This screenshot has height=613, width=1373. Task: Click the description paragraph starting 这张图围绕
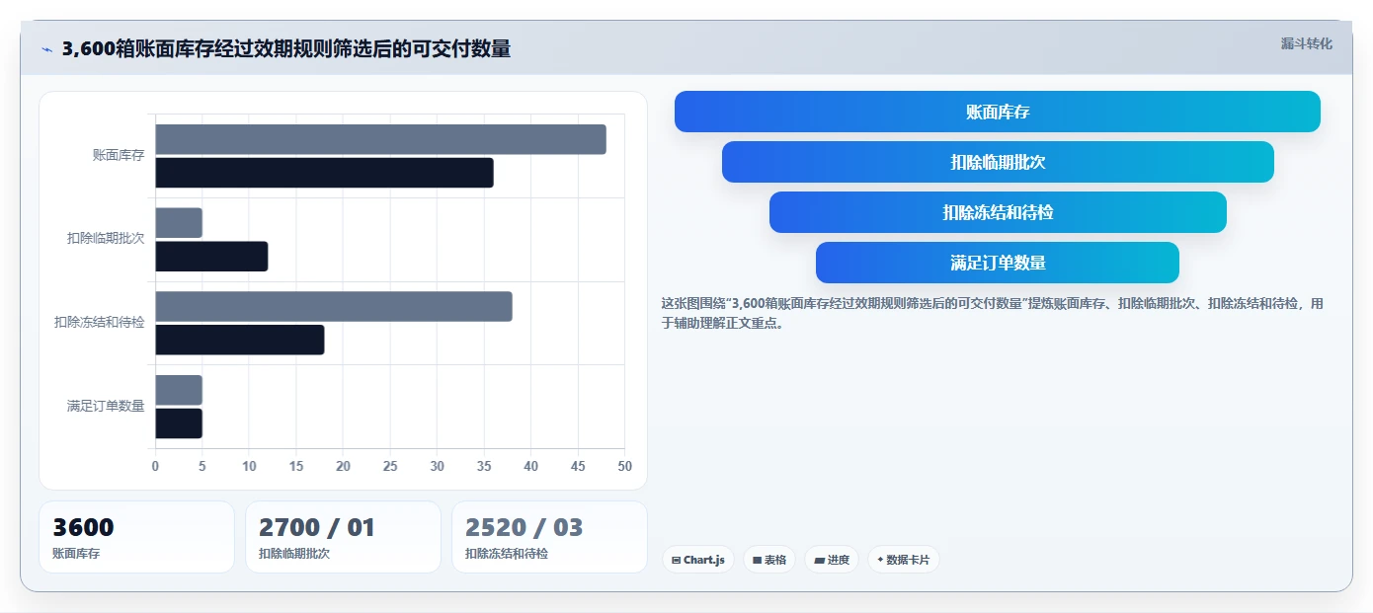[992, 313]
